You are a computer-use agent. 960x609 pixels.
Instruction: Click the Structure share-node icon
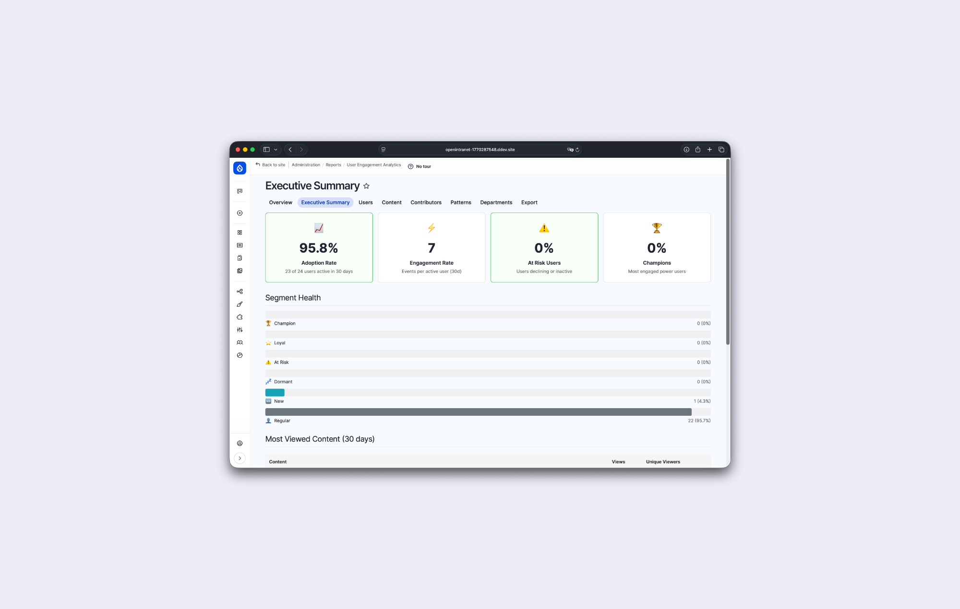(240, 291)
